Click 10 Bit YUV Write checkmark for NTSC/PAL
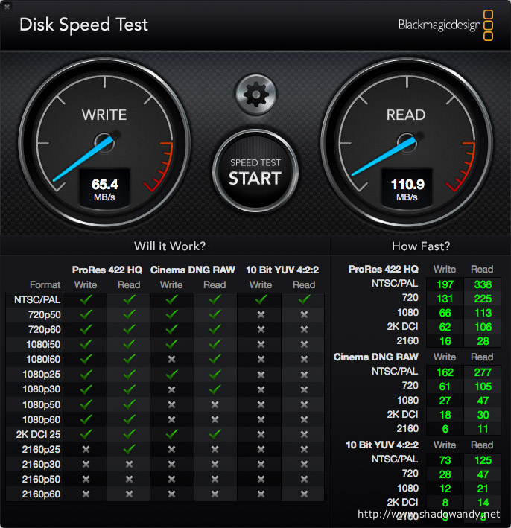This screenshot has height=528, width=511. (x=261, y=299)
